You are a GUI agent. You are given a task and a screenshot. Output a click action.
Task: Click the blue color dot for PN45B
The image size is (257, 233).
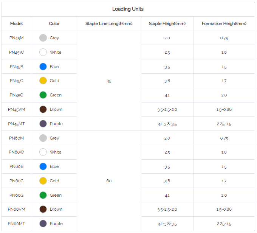43,67
